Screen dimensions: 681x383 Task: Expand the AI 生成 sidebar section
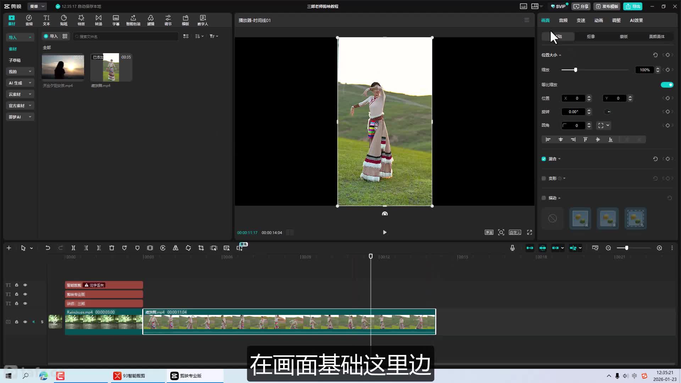pos(20,83)
